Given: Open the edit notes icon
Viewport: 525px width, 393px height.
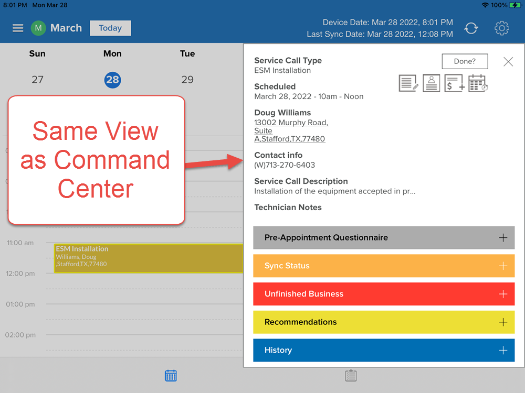Looking at the screenshot, I should [408, 83].
